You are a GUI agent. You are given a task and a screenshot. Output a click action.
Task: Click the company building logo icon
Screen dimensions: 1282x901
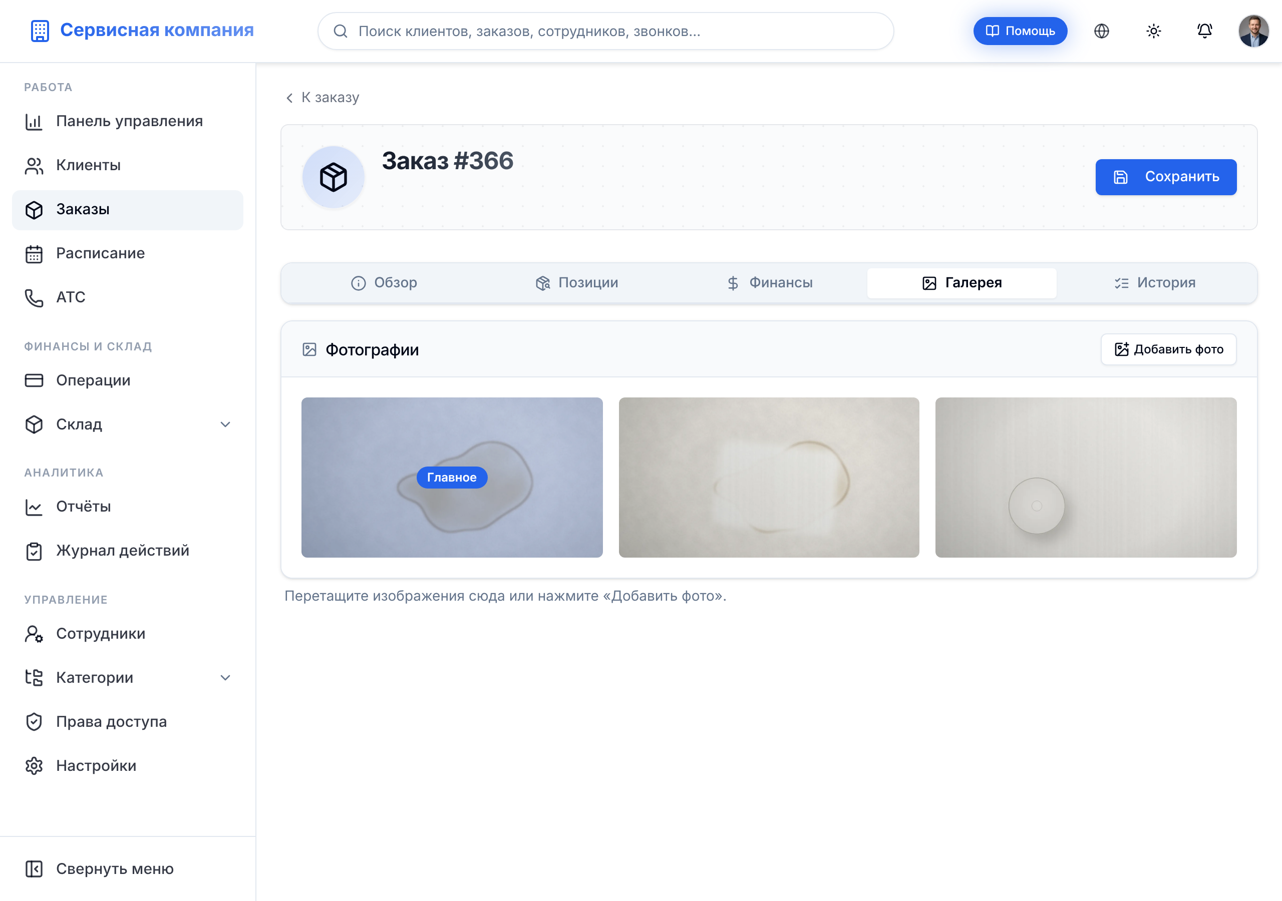(40, 31)
